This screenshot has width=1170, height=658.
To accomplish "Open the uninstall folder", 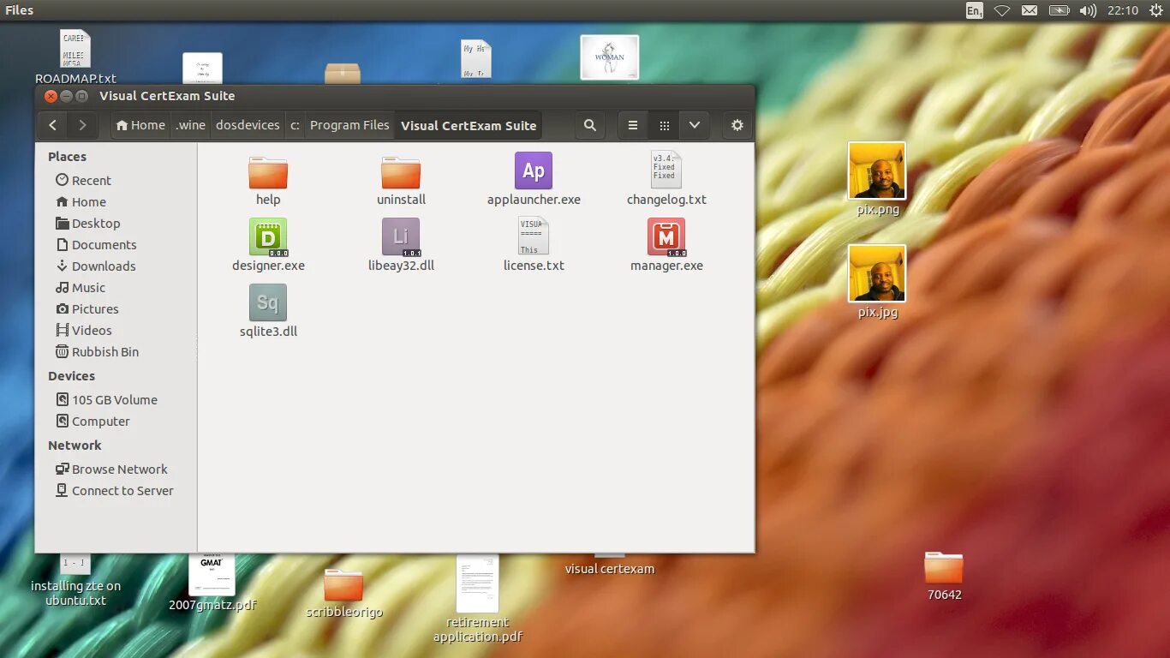I will (401, 172).
